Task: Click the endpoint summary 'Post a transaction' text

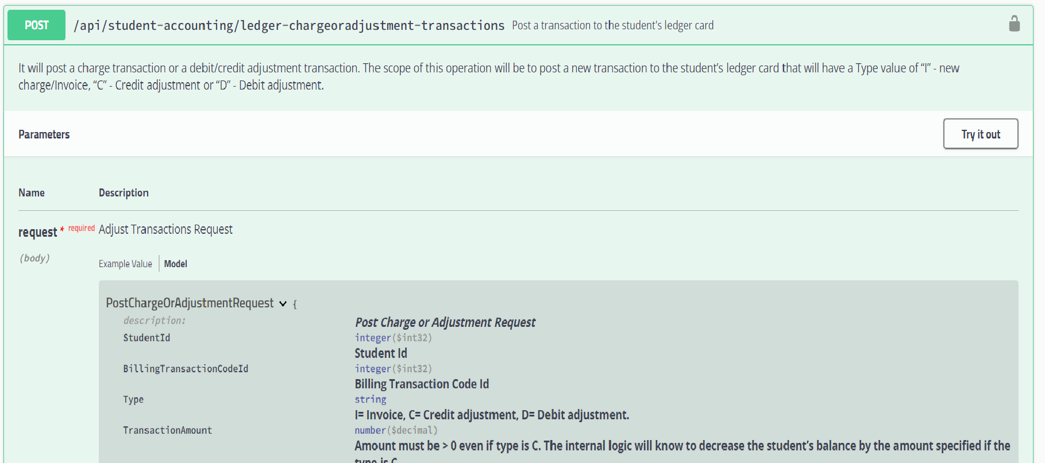Action: (612, 25)
